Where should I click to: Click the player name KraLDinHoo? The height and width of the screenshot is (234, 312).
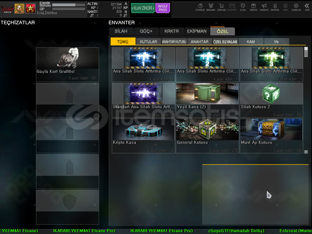pos(47,13)
